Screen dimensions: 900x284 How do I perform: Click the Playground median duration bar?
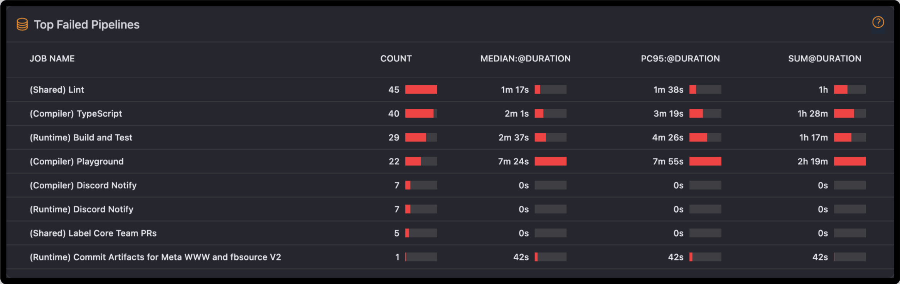pos(550,161)
